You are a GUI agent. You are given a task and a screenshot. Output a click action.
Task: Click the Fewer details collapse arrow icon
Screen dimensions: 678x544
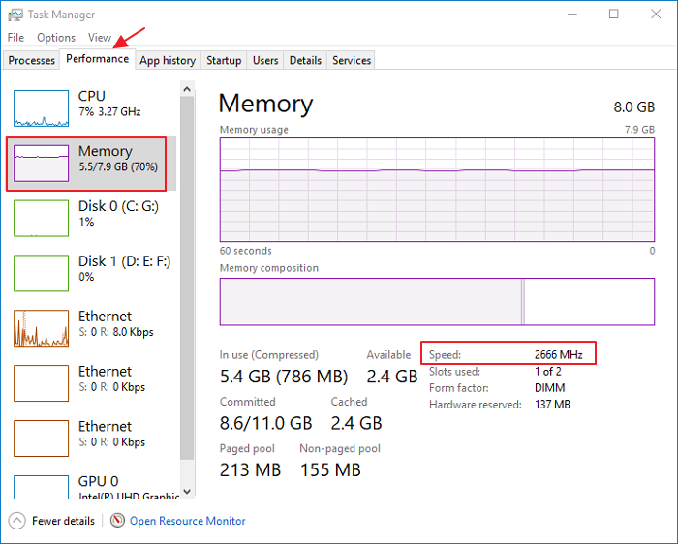(16, 521)
